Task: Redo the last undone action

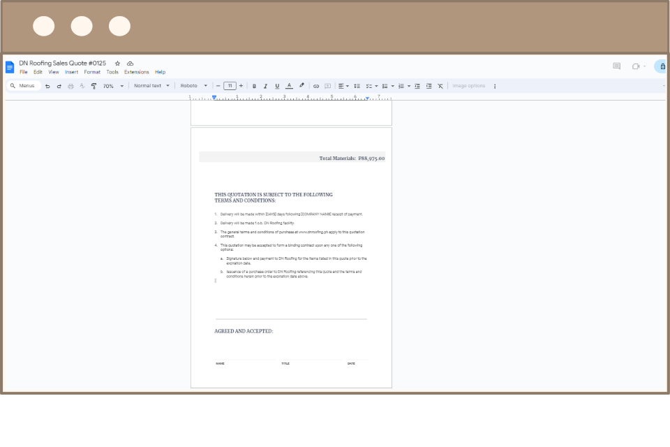Action: 59,86
